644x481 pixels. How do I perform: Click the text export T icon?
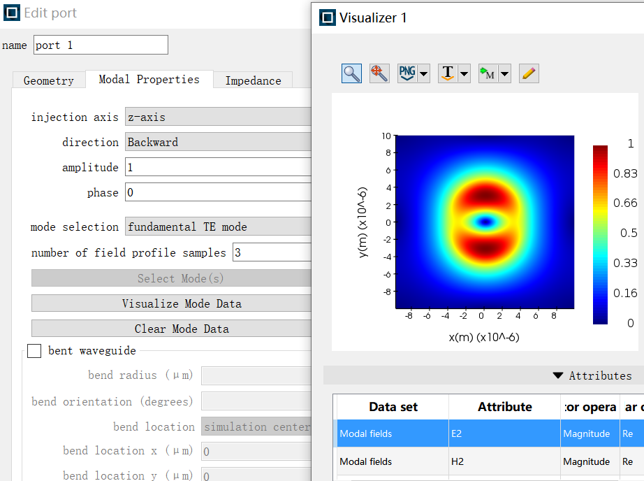pos(447,73)
